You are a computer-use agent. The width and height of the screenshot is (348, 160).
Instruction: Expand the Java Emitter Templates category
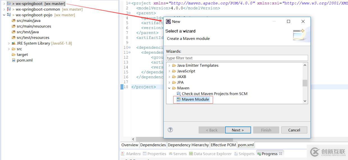[169, 65]
